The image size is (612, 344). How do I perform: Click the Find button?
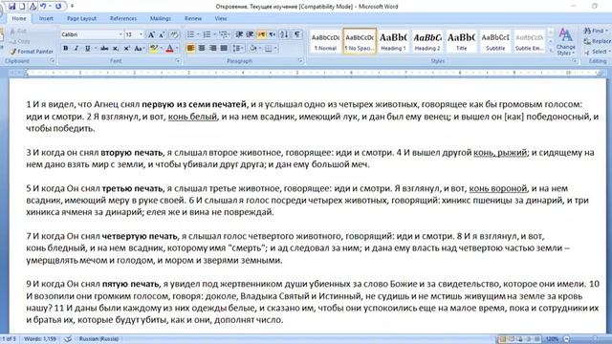596,31
